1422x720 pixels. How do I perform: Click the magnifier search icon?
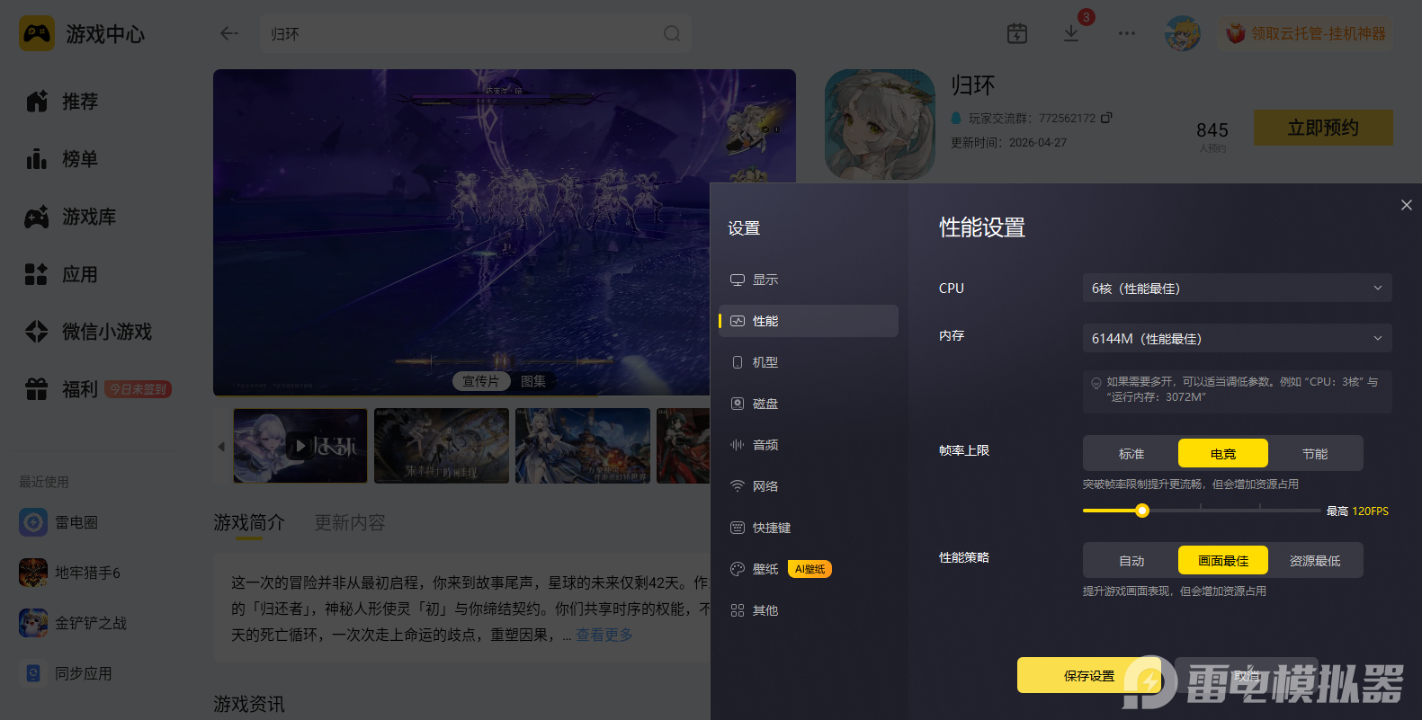pos(672,33)
